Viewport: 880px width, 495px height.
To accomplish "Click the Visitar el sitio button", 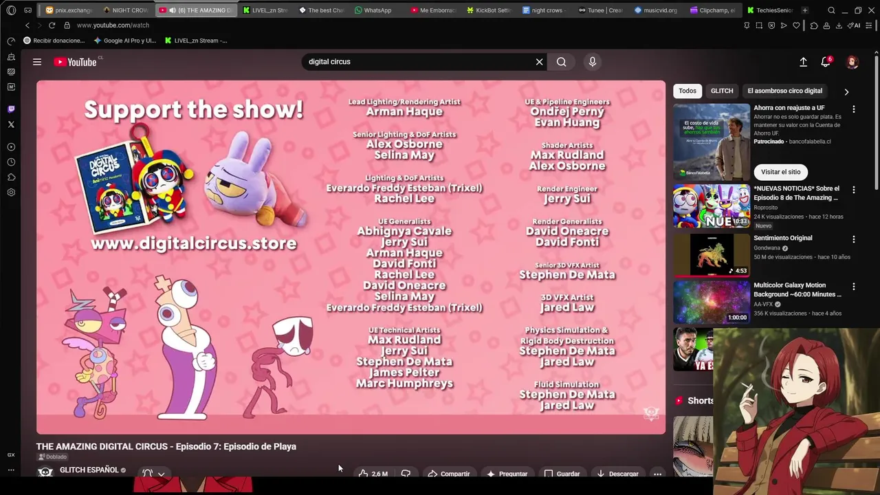I will tap(781, 172).
